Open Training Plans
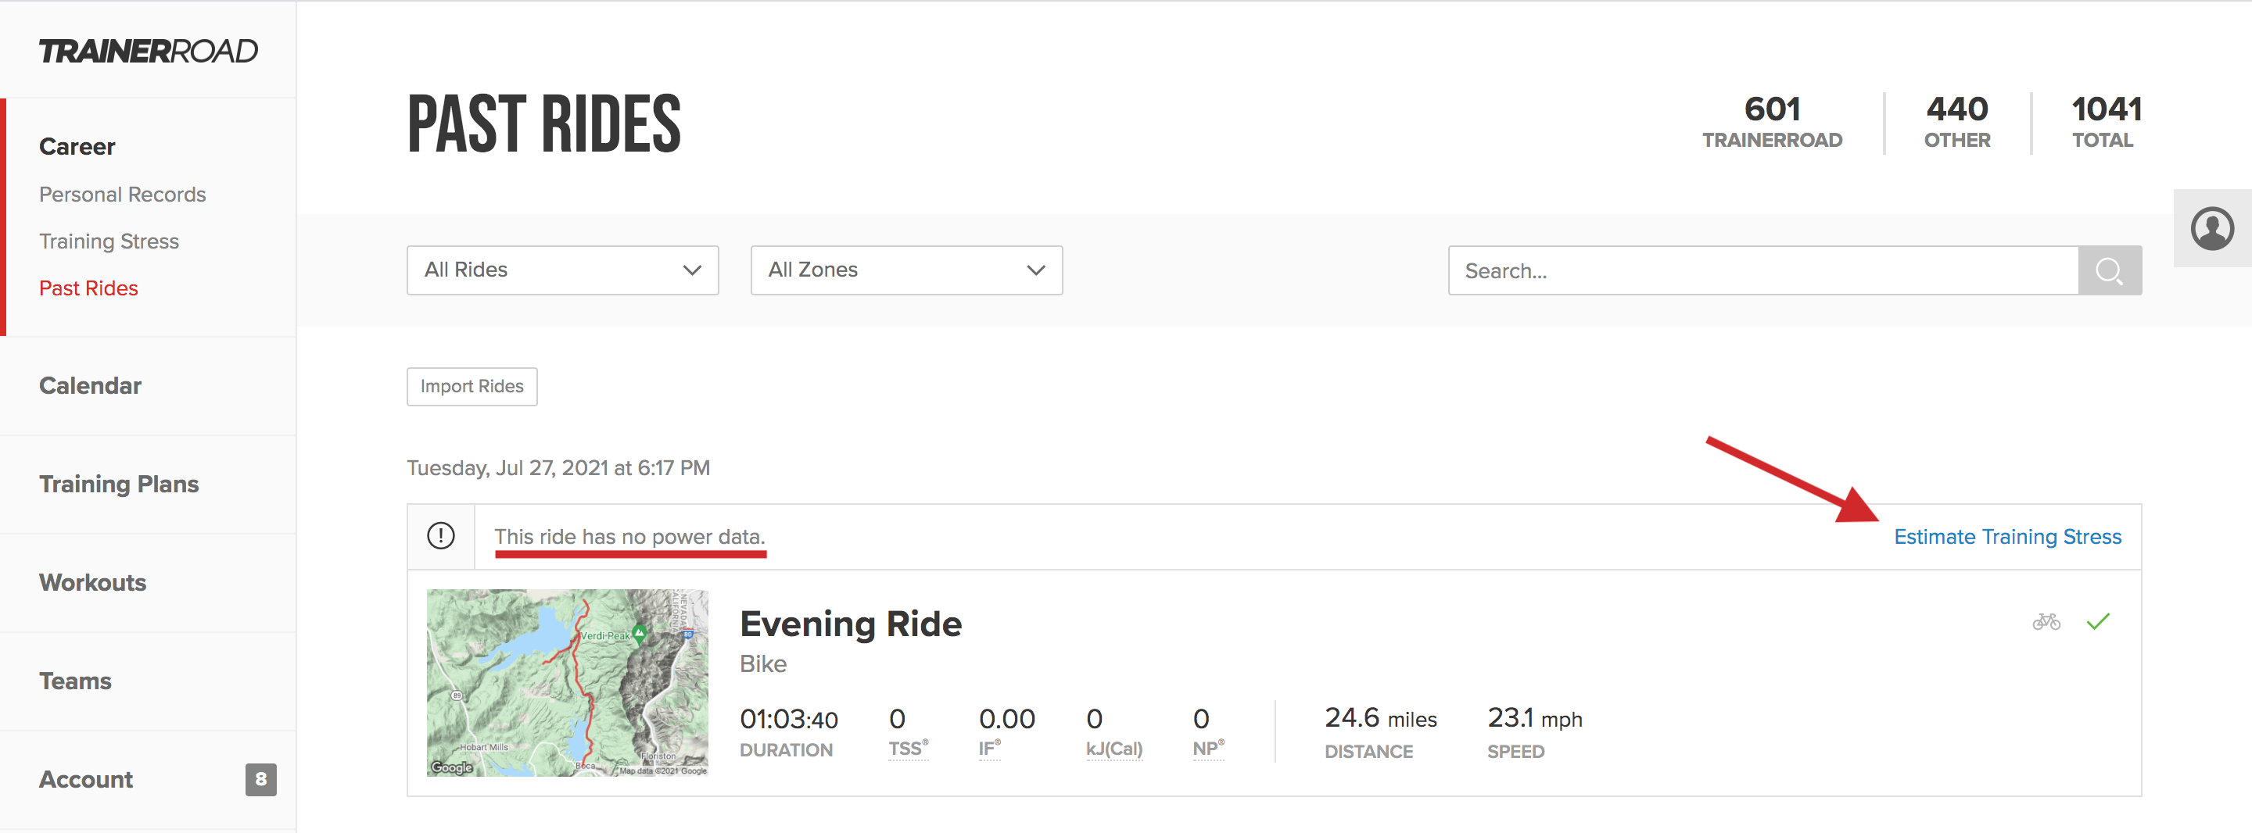The height and width of the screenshot is (833, 2252). click(x=119, y=484)
